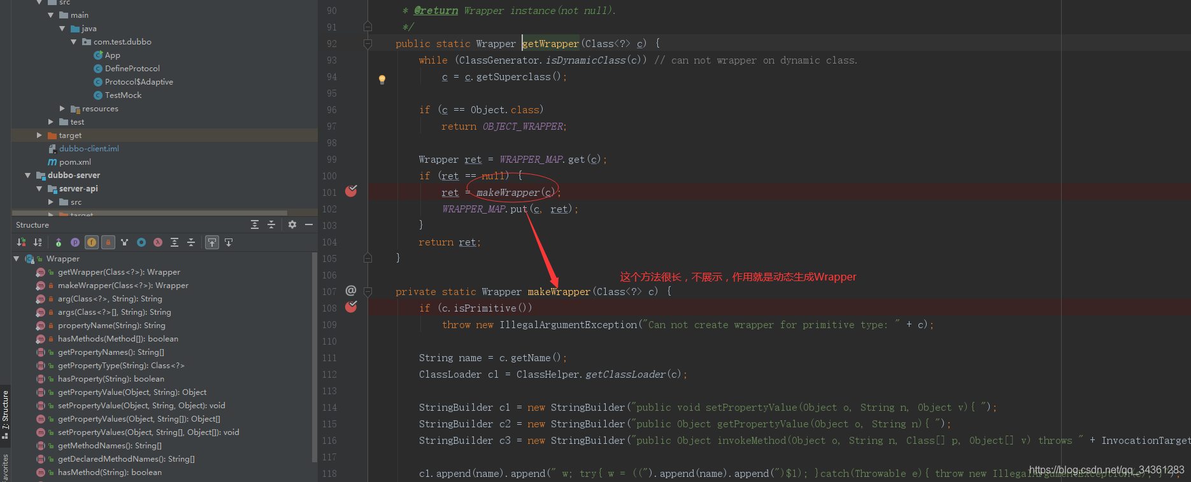Viewport: 1191px width, 482px height.
Task: Select hasMethod(String) method
Action: click(110, 472)
